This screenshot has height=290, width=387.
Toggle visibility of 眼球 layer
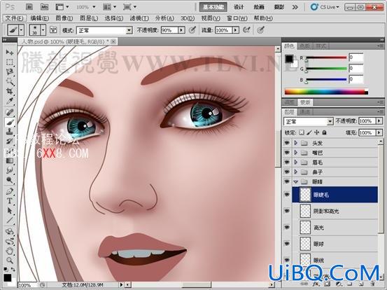pos(287,244)
